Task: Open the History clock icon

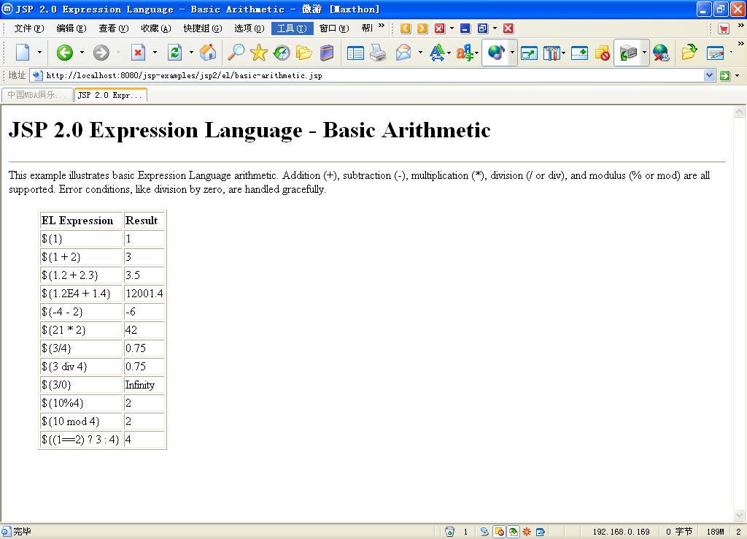Action: point(282,53)
